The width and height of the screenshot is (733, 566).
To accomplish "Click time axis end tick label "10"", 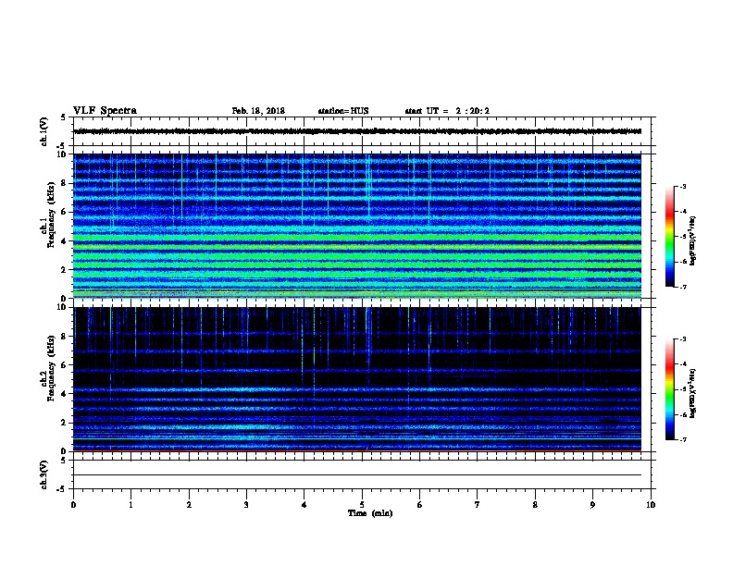I will pyautogui.click(x=651, y=505).
